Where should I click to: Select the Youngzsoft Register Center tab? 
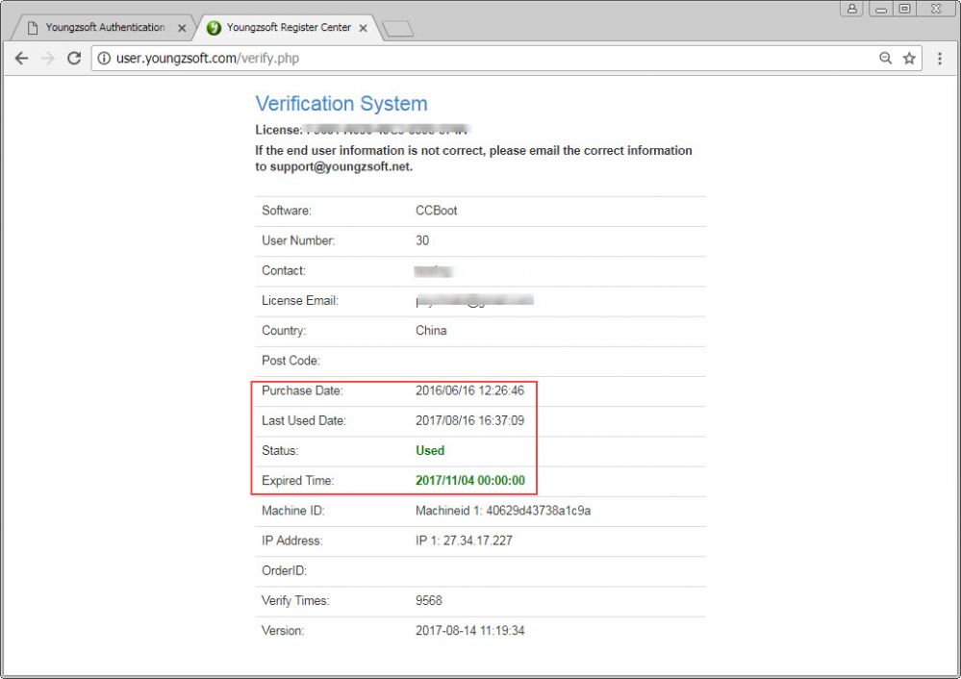click(x=288, y=28)
